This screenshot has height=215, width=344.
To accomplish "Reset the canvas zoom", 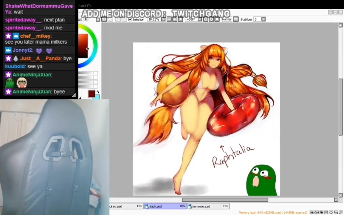I will [x=180, y=19].
